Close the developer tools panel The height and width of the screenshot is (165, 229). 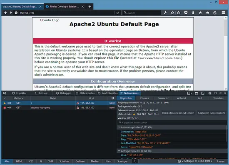point(225,93)
